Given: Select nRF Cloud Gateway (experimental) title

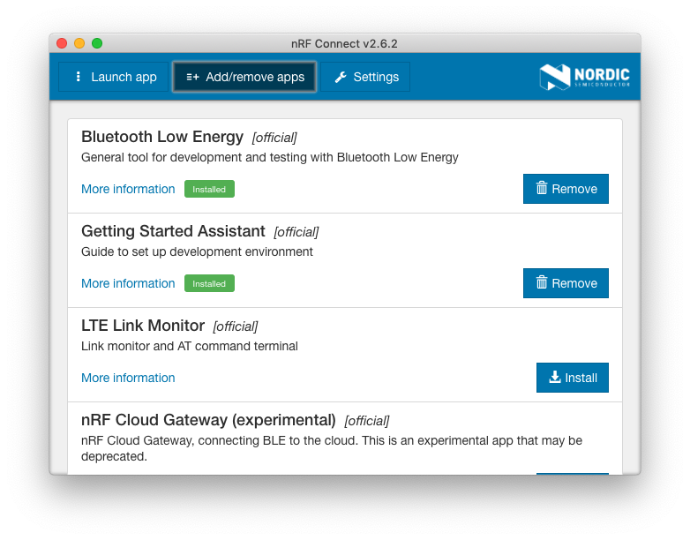Looking at the screenshot, I should click(x=208, y=420).
